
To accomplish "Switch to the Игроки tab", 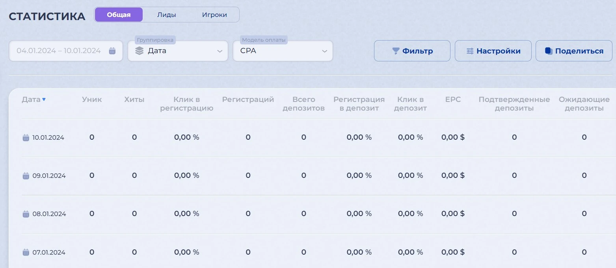I will (214, 15).
